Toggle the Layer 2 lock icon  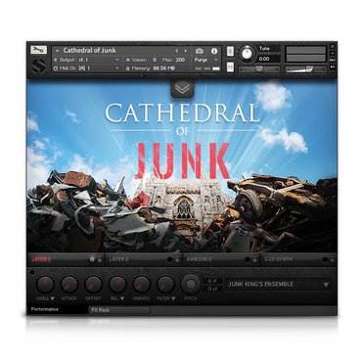177,259
